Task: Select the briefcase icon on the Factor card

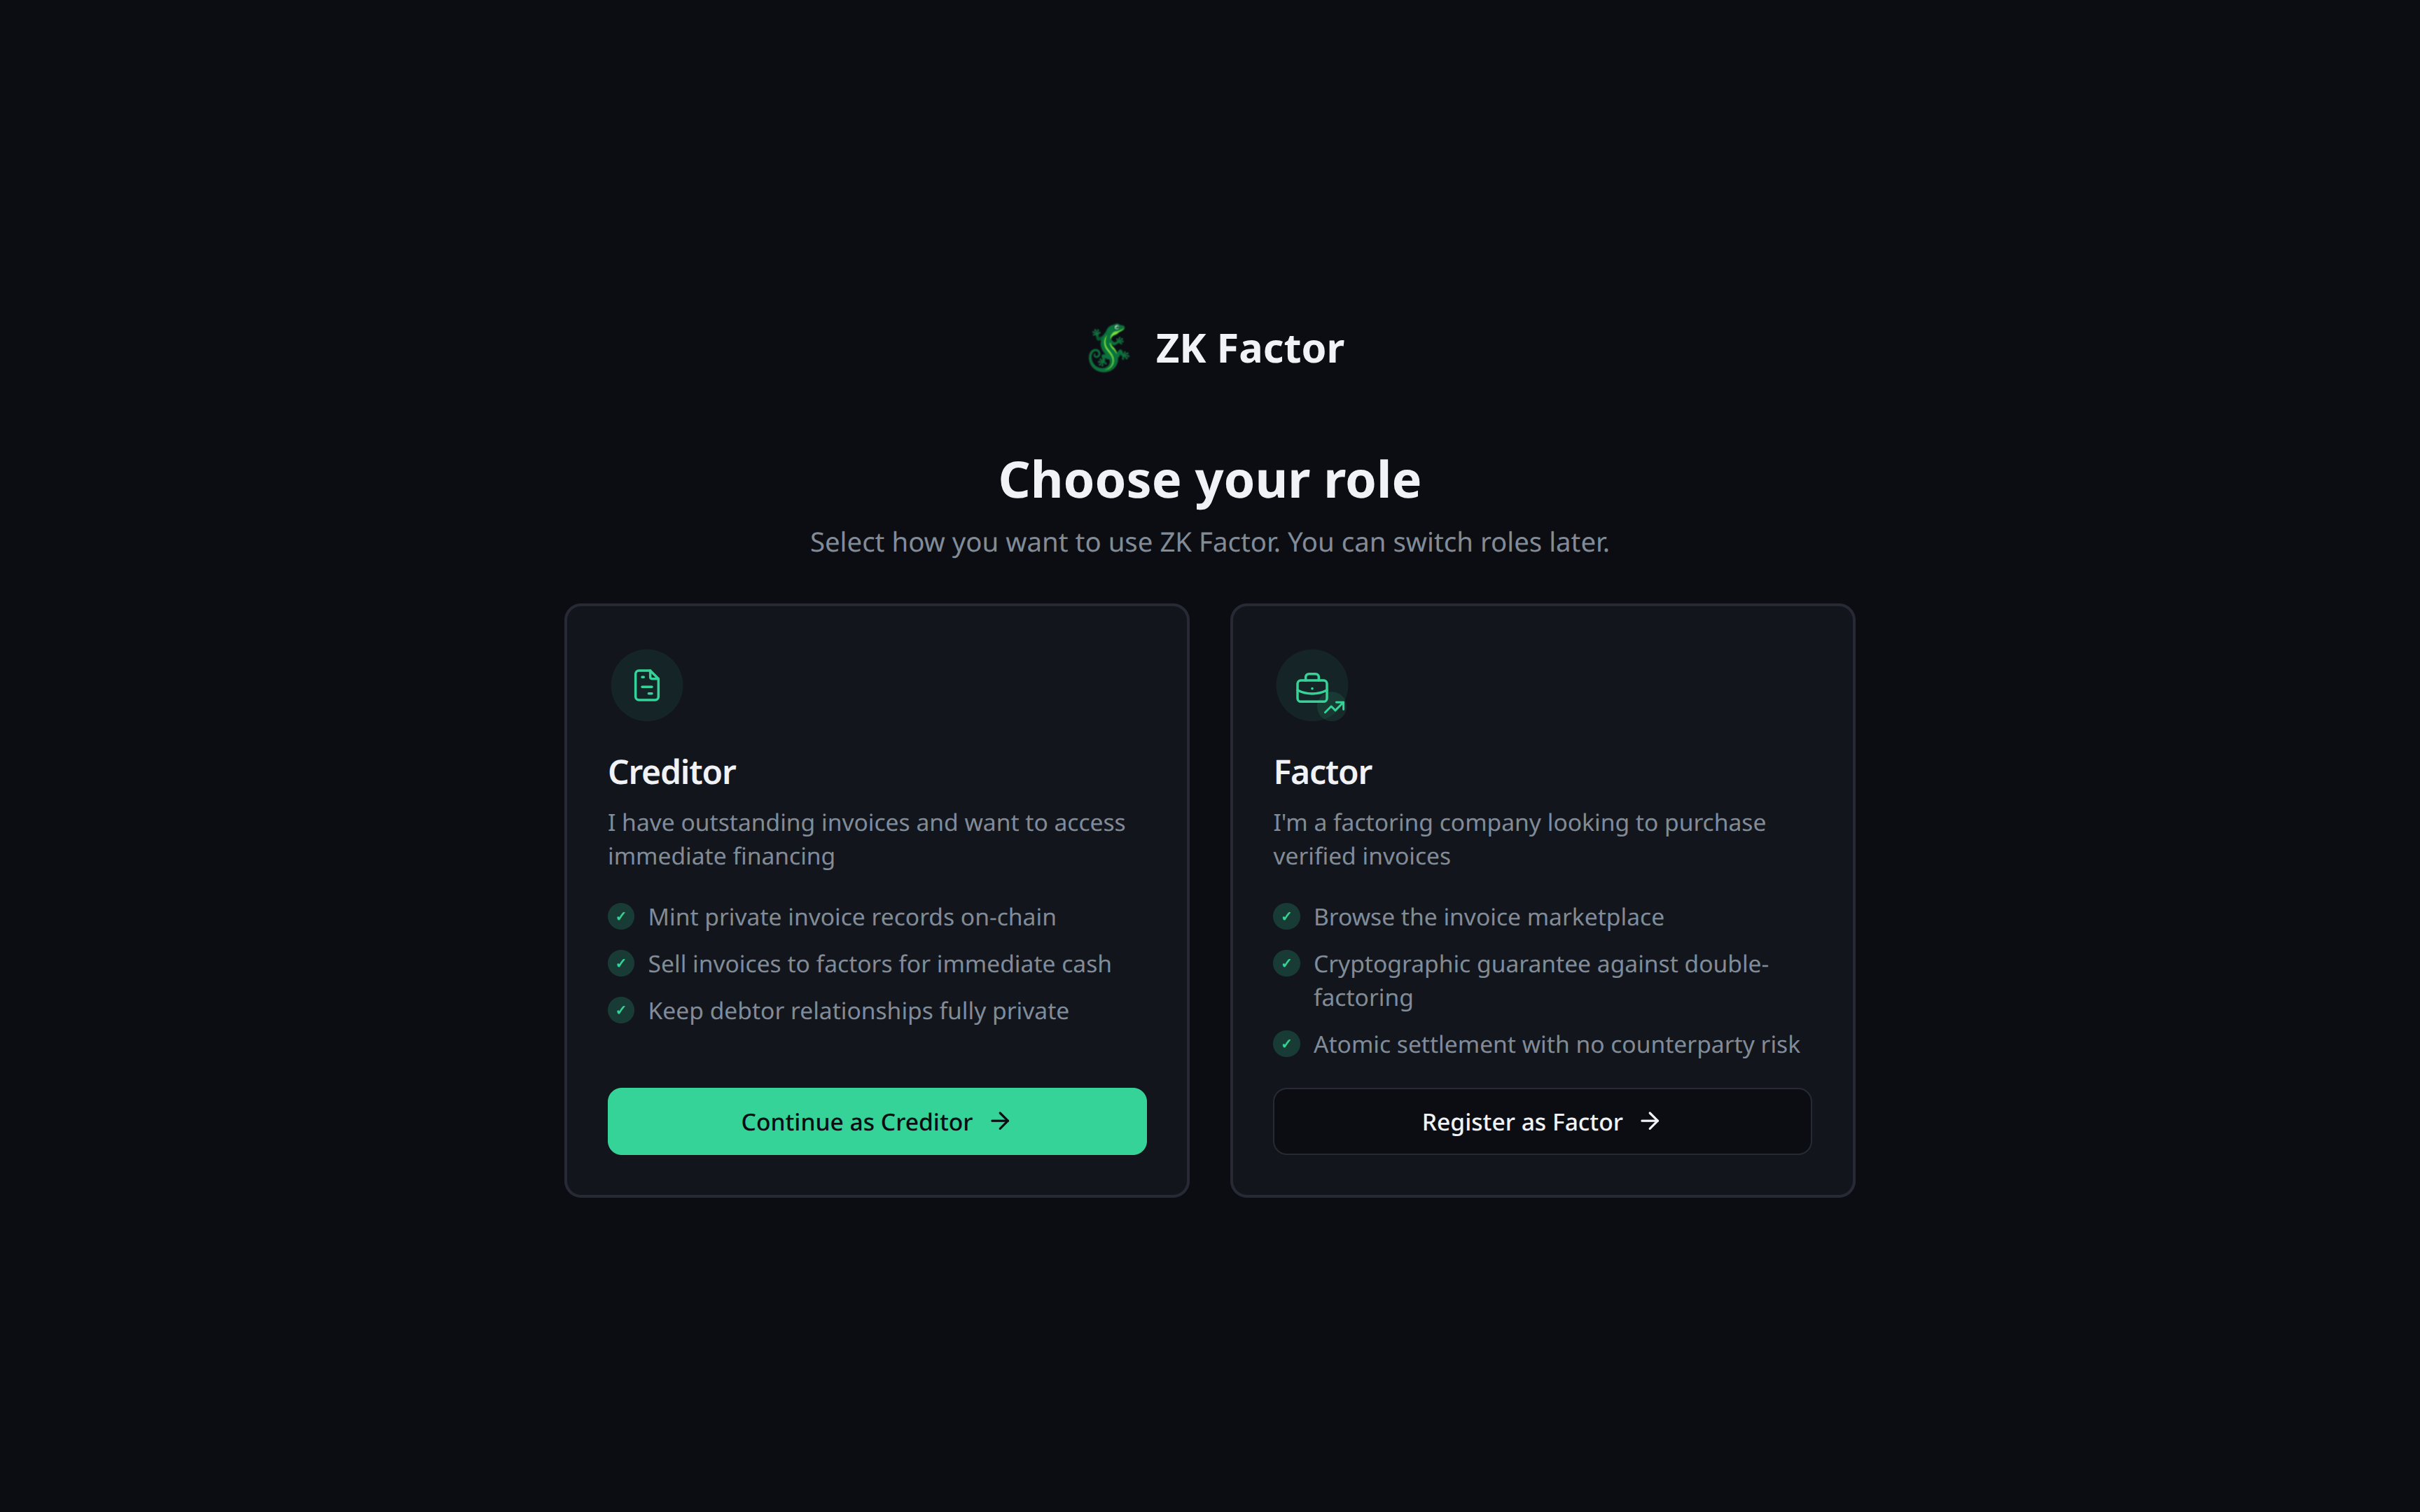Action: tap(1312, 686)
